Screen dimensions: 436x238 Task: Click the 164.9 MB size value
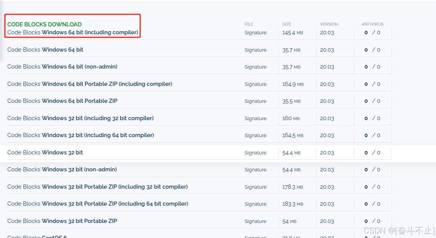click(293, 84)
